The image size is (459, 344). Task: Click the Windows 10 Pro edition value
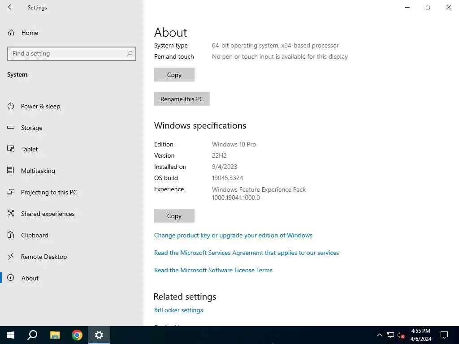(234, 145)
